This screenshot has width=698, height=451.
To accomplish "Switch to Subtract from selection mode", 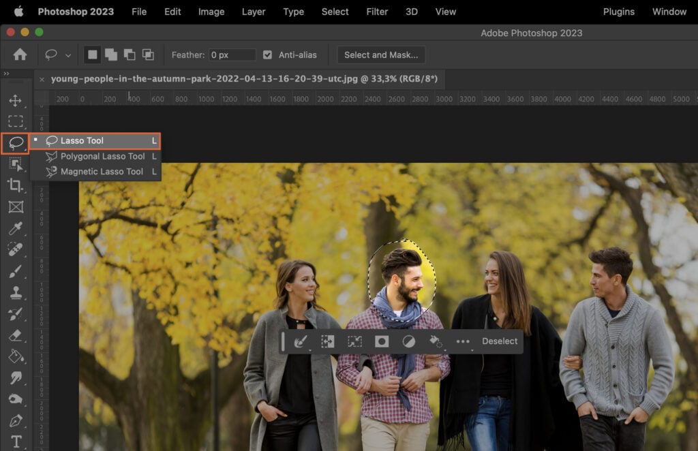I will pyautogui.click(x=130, y=55).
